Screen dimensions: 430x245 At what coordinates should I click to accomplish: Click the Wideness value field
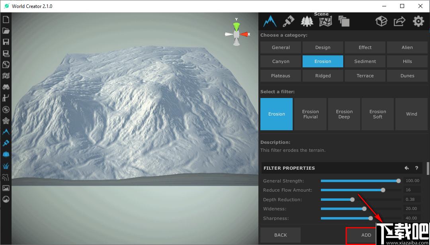click(411, 209)
